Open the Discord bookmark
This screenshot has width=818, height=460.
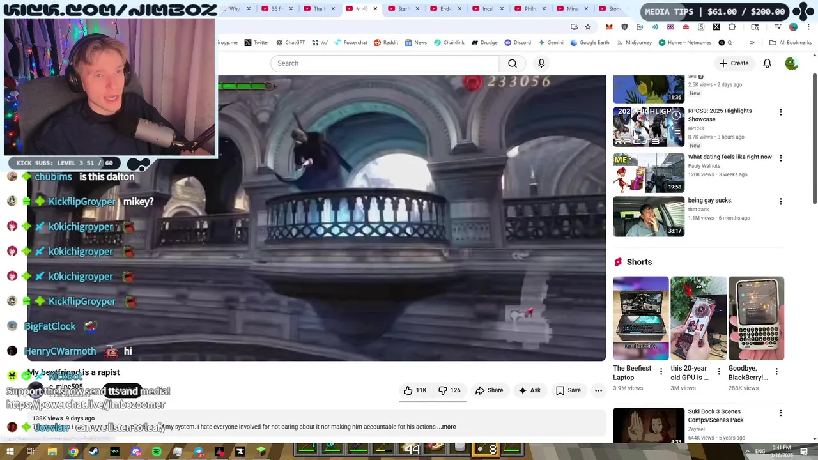pyautogui.click(x=518, y=43)
